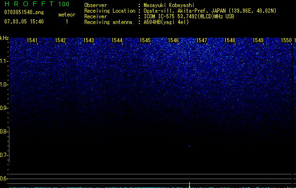Viewport: 296px width, 188px height.
Task: Click the 0.8 kHz axis label
Action: click(x=3, y=132)
